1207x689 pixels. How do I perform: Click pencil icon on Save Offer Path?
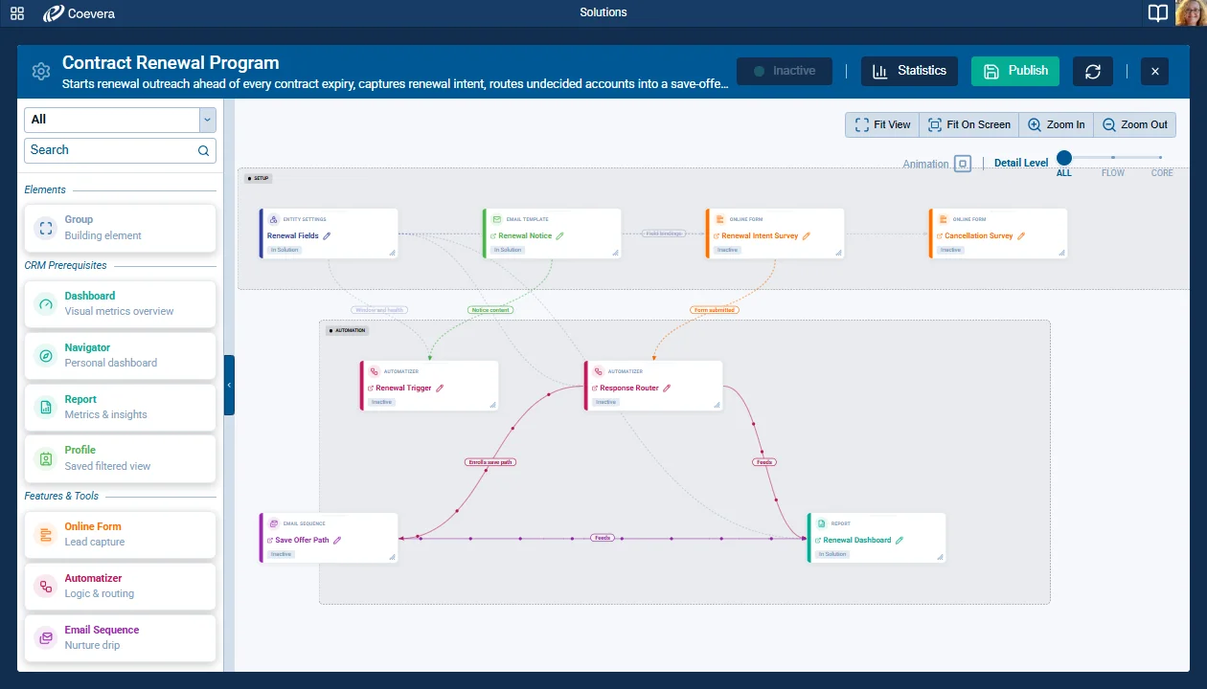[x=337, y=540]
